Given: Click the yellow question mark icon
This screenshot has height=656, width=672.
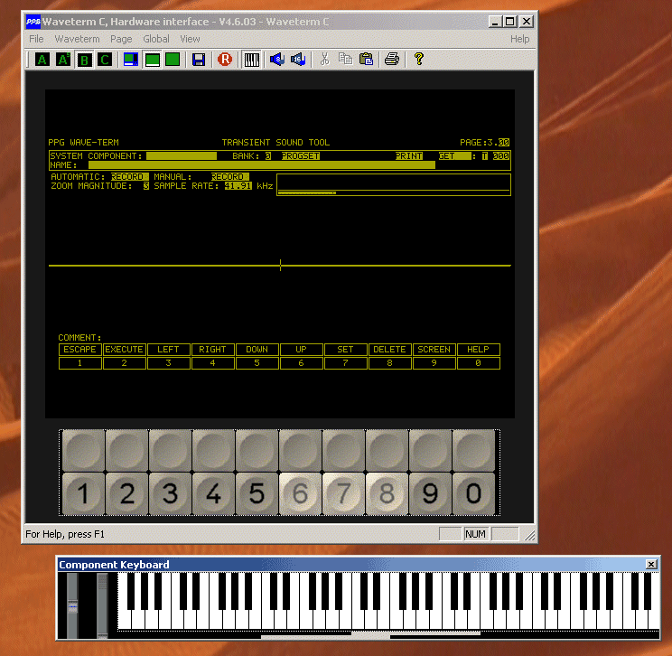Looking at the screenshot, I should (419, 59).
